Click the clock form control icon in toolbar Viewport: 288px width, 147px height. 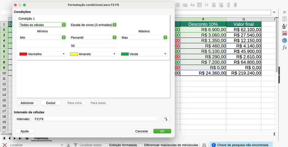click(178, 5)
